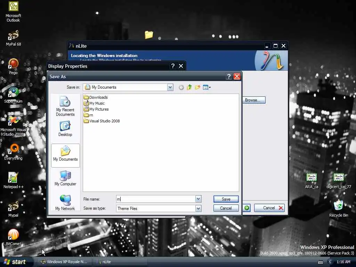The height and width of the screenshot is (267, 356).
Task: Close the Save As dialog
Action: (x=237, y=76)
